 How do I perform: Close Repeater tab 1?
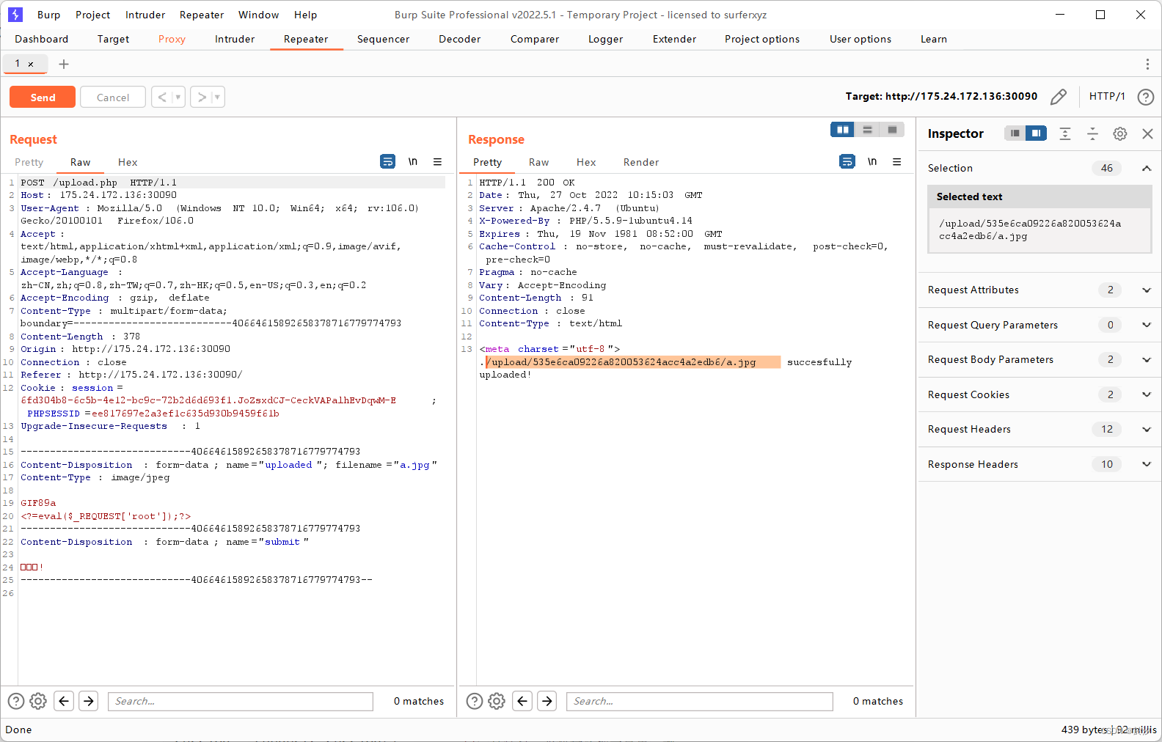31,65
